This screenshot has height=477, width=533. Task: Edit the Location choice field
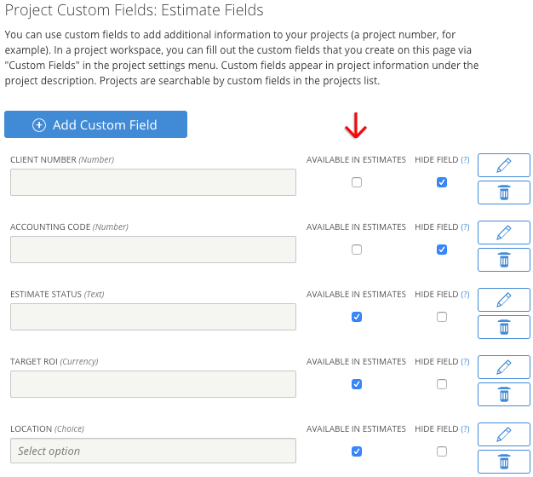click(x=503, y=434)
